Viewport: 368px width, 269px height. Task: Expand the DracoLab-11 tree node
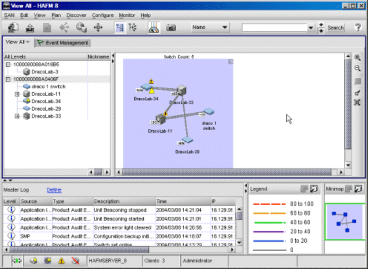click(x=17, y=94)
